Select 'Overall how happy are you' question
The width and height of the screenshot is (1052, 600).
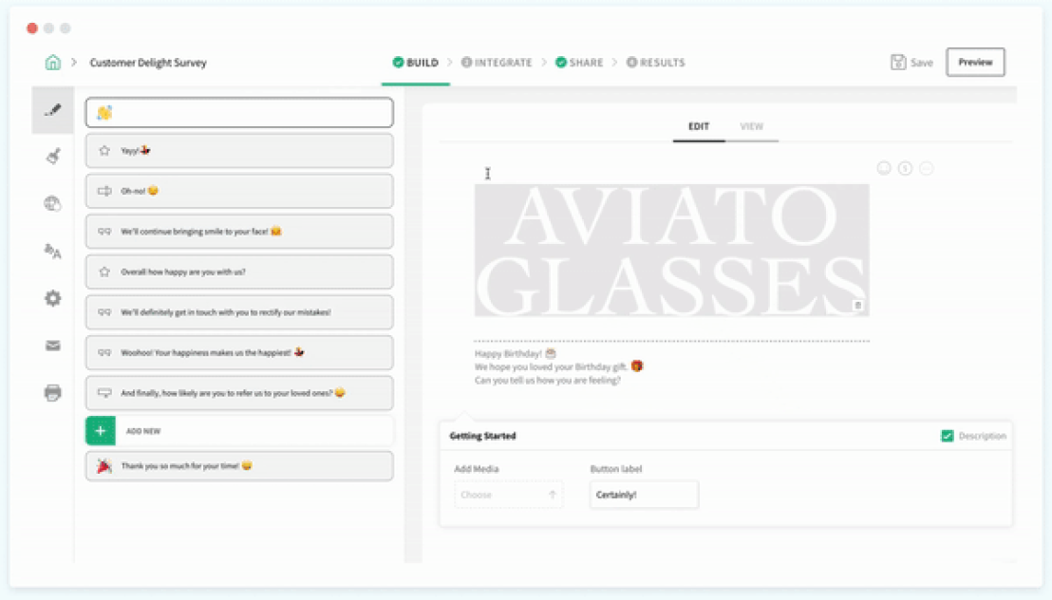pos(239,272)
